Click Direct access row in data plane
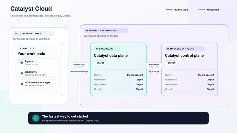Image resolution: width=237 pixels, height=133 pixels. tap(118, 84)
